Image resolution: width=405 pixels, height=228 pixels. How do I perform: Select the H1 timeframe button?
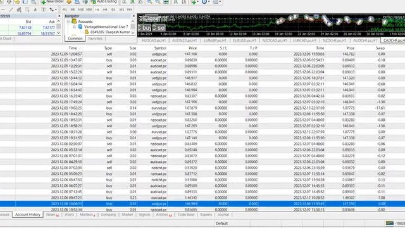coord(97,9)
